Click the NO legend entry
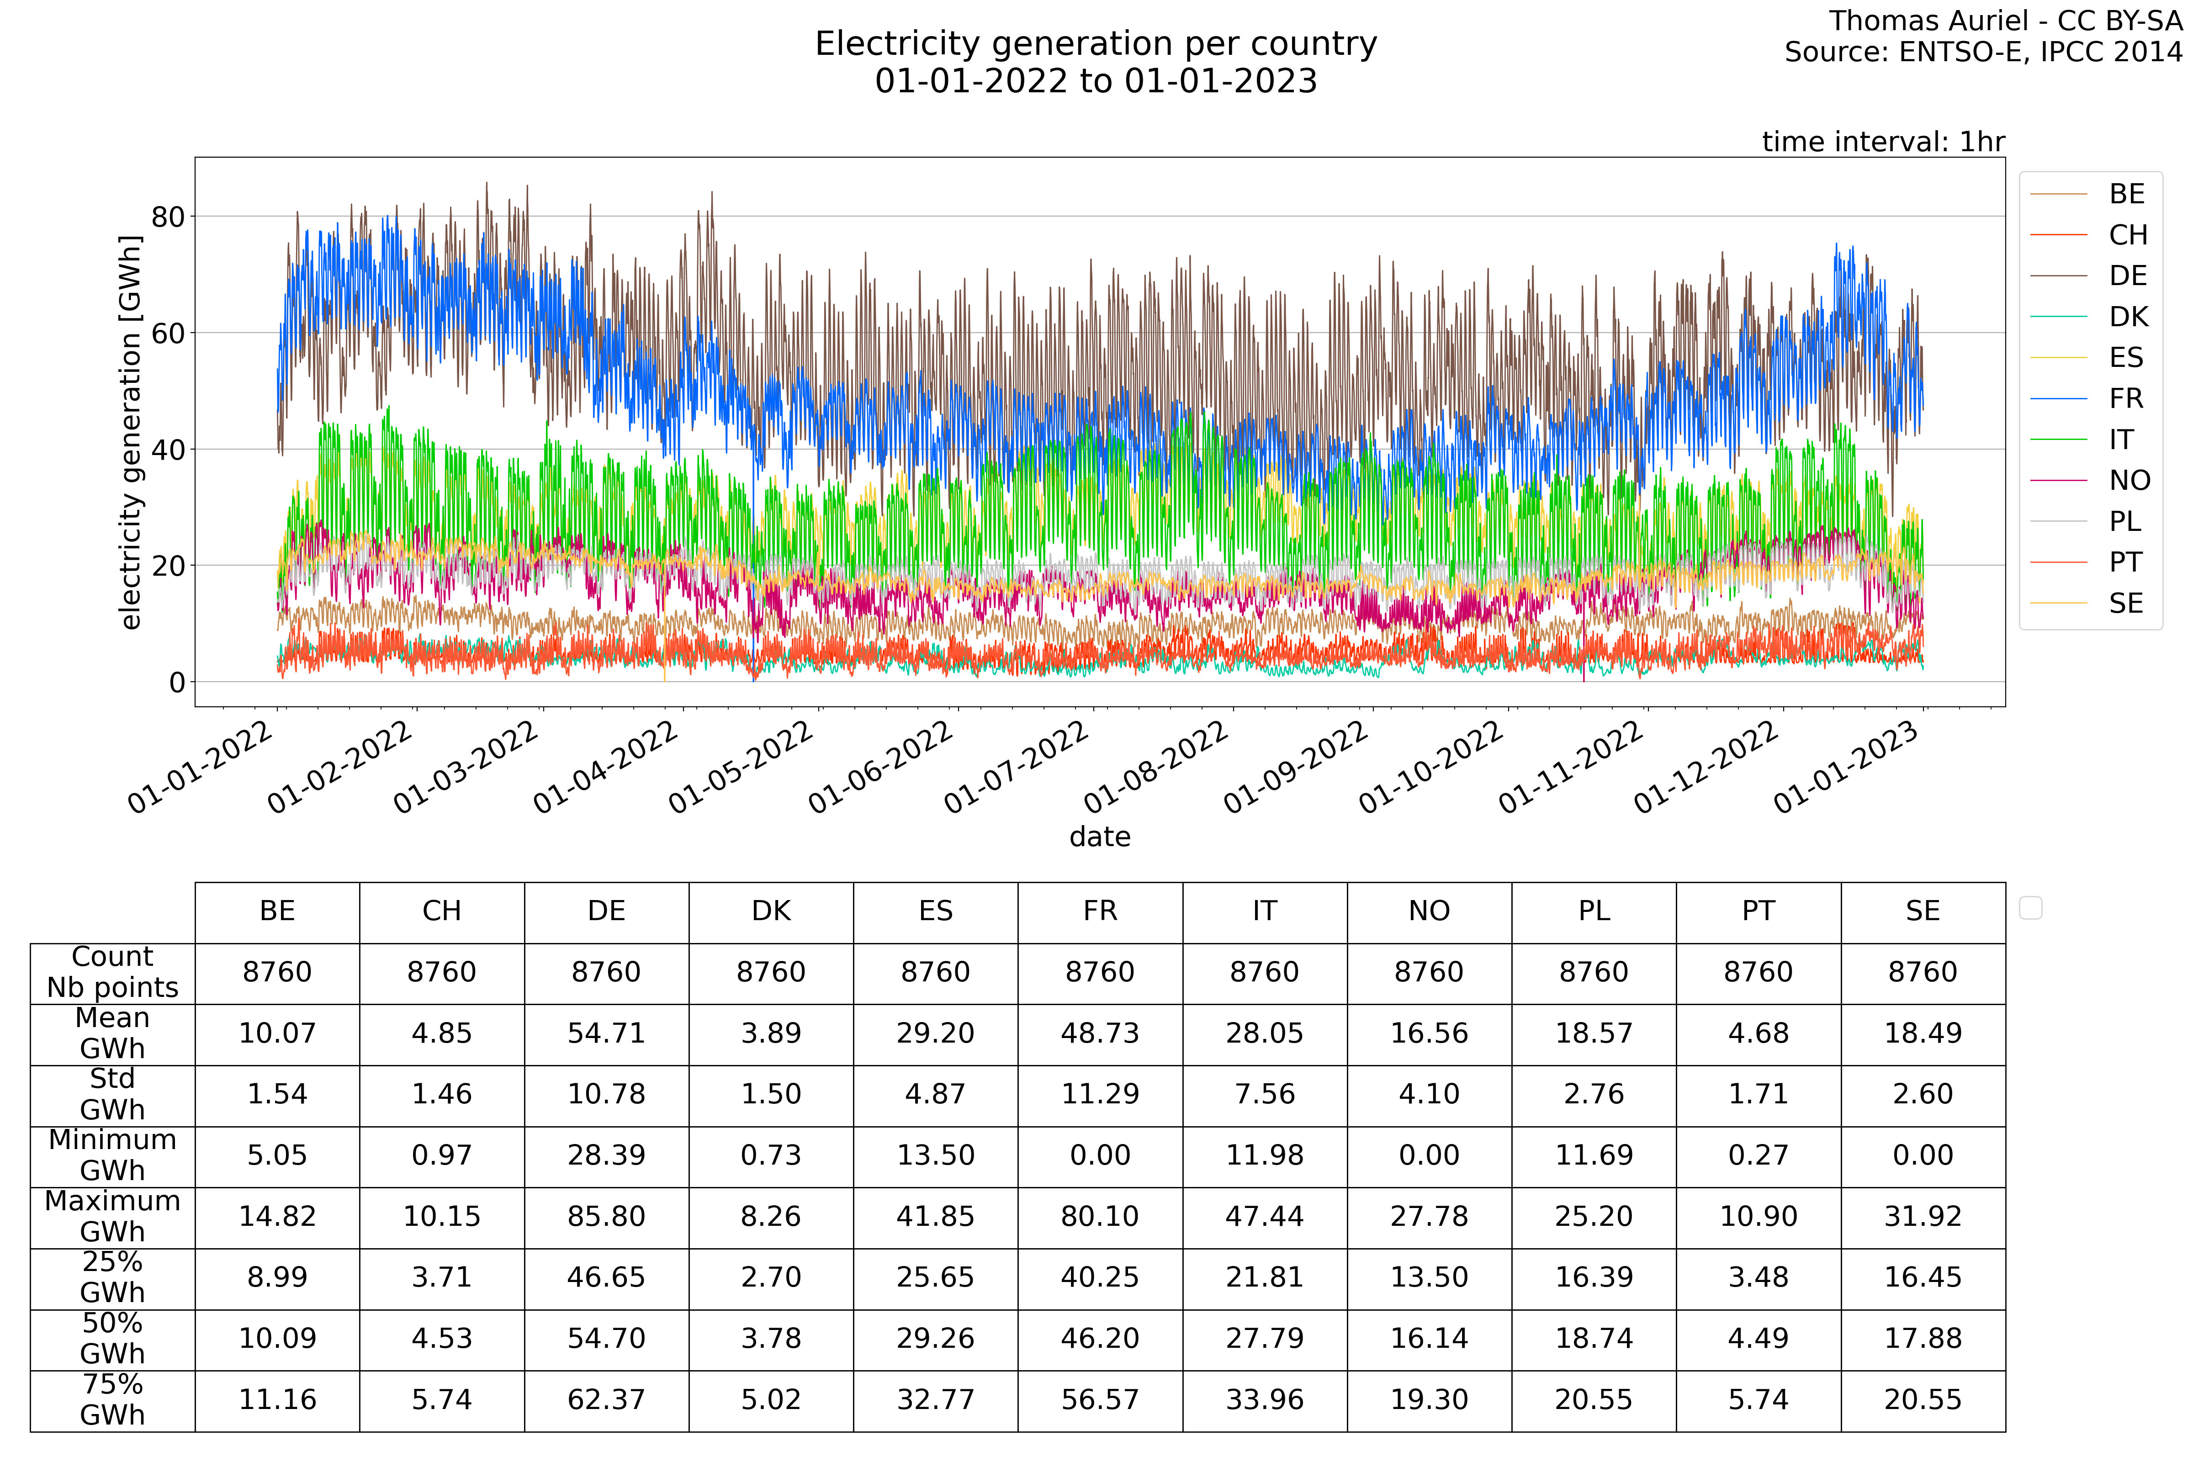Viewport: 2193px width, 1462px height. point(2129,481)
